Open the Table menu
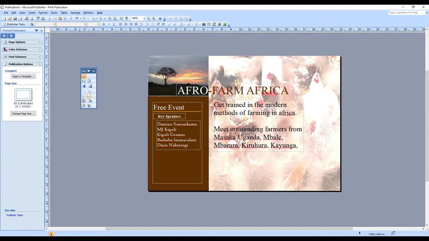 click(64, 13)
